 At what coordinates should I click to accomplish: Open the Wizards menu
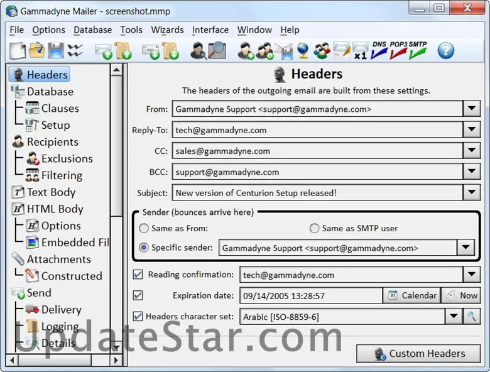167,30
